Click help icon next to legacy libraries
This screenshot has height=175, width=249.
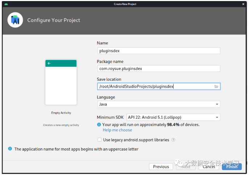pos(173,140)
